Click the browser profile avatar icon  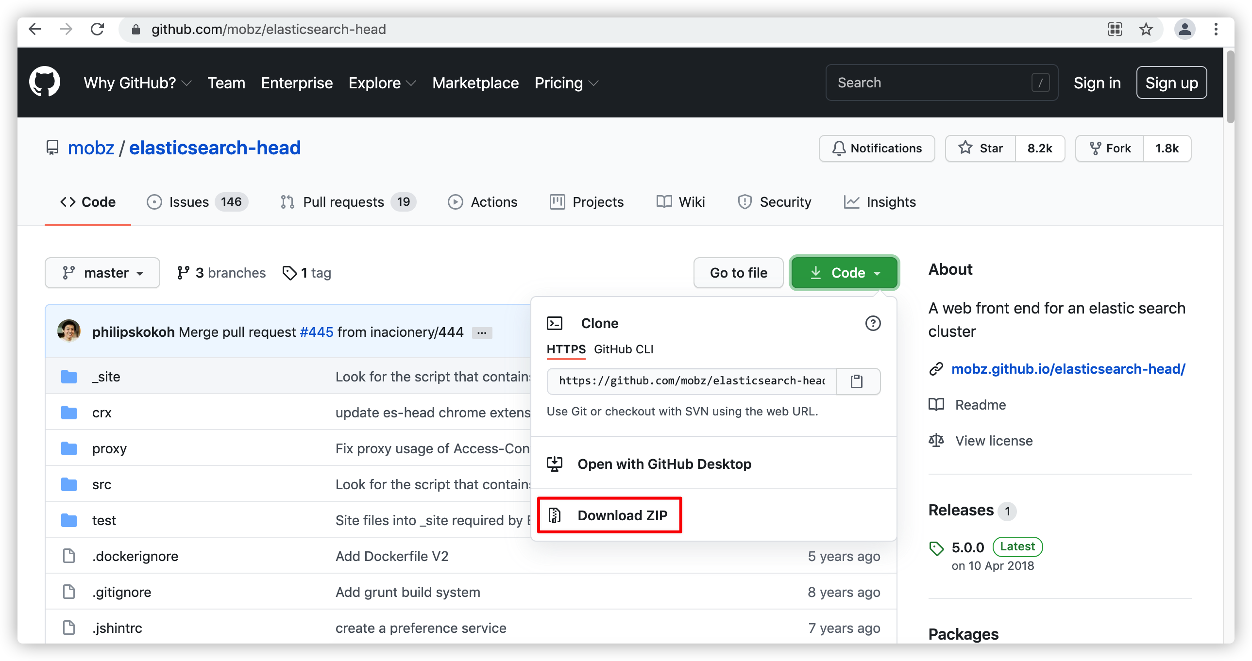(1184, 30)
